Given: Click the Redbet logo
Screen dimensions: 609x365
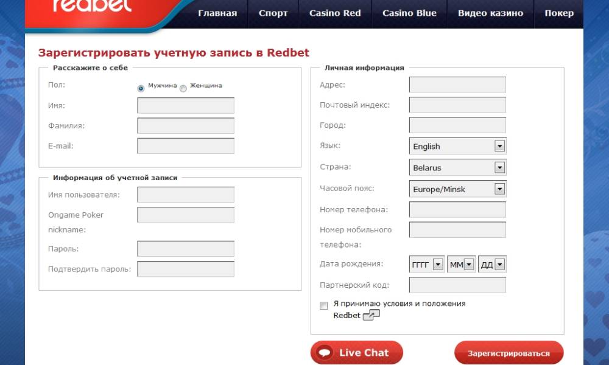Looking at the screenshot, I should coord(93,5).
